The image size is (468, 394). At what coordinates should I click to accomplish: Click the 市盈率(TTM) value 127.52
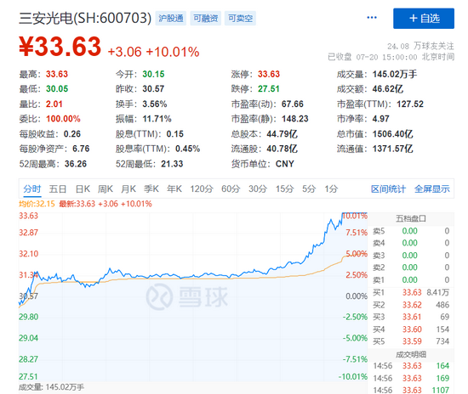[x=410, y=104]
